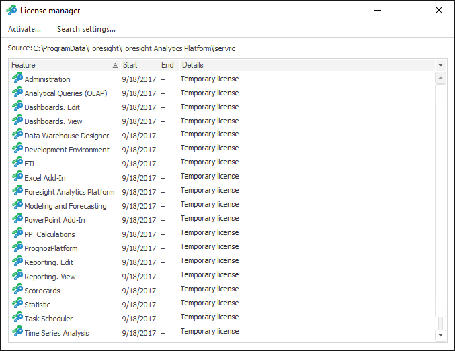This screenshot has width=455, height=351.
Task: Select the Data Warehouse Designer feature
Action: coord(67,136)
